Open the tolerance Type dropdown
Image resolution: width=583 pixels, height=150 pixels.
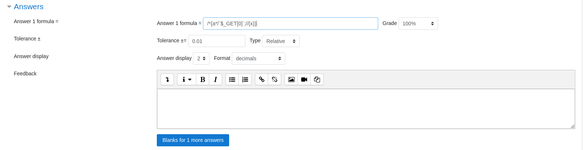pyautogui.click(x=280, y=41)
